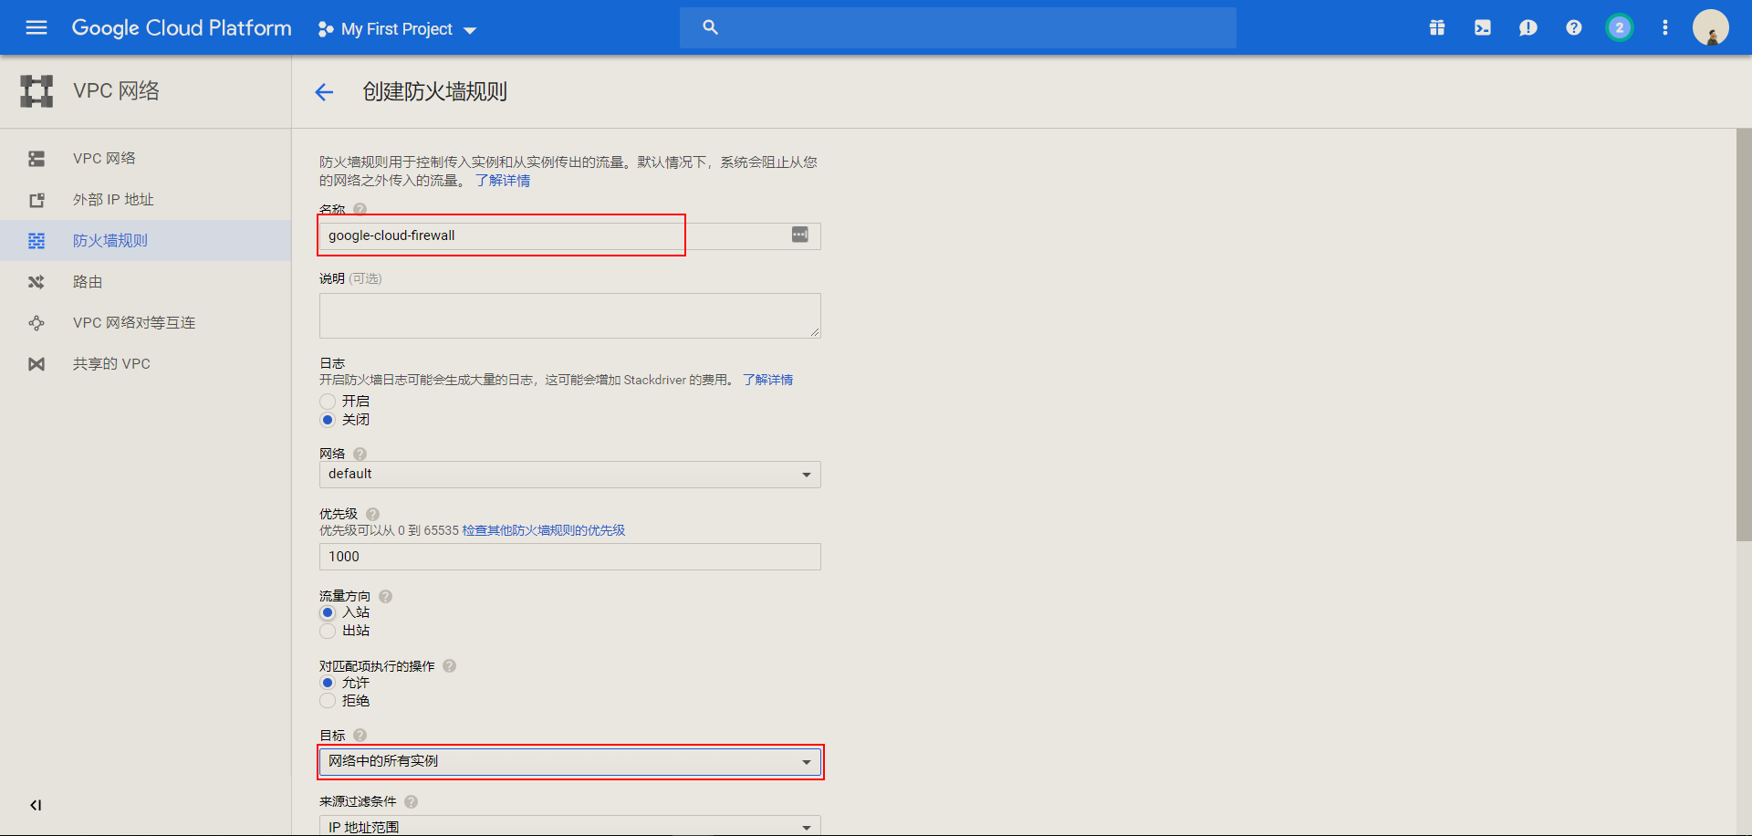Image resolution: width=1752 pixels, height=836 pixels.
Task: Click the help icon next to 优先级
Action: pyautogui.click(x=372, y=514)
